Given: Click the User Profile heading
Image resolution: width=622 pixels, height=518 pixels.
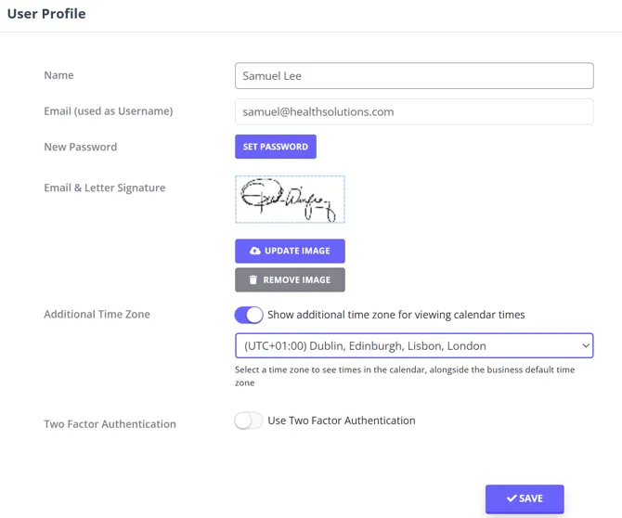Looking at the screenshot, I should click(46, 14).
